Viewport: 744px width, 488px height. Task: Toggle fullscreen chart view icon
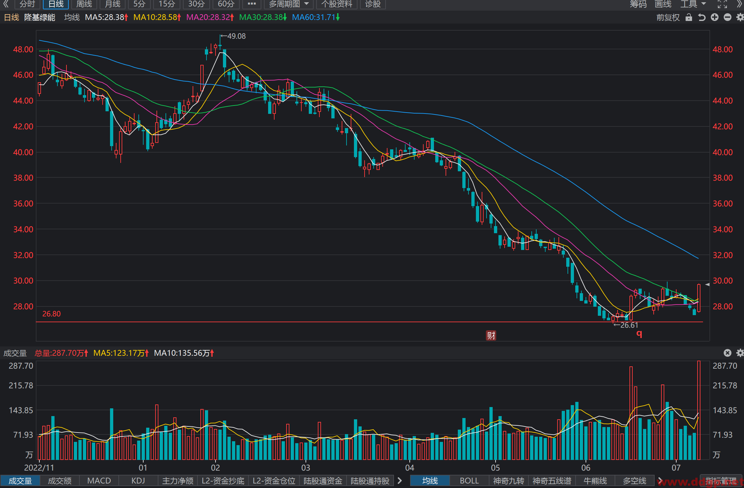pos(722,4)
